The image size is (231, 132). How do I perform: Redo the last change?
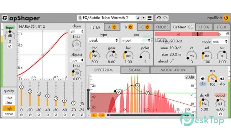coord(165,18)
